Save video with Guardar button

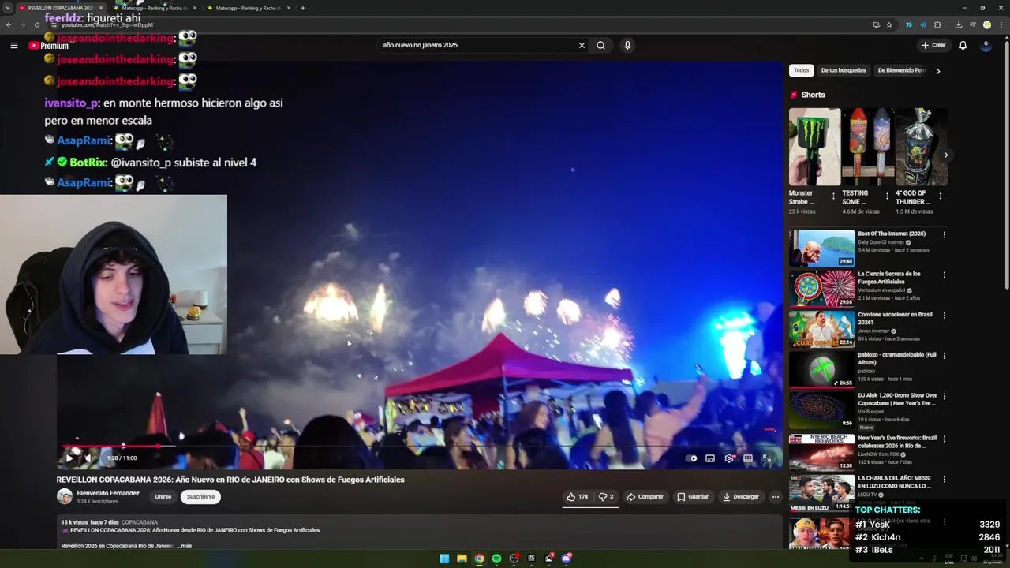[x=693, y=497]
